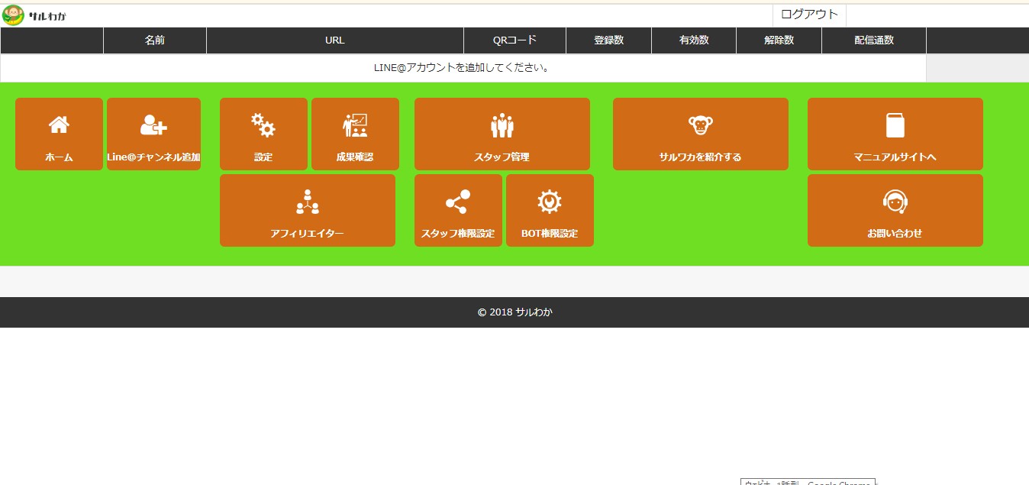Open 設定 gears icon tile
The height and width of the screenshot is (485, 1029).
263,134
